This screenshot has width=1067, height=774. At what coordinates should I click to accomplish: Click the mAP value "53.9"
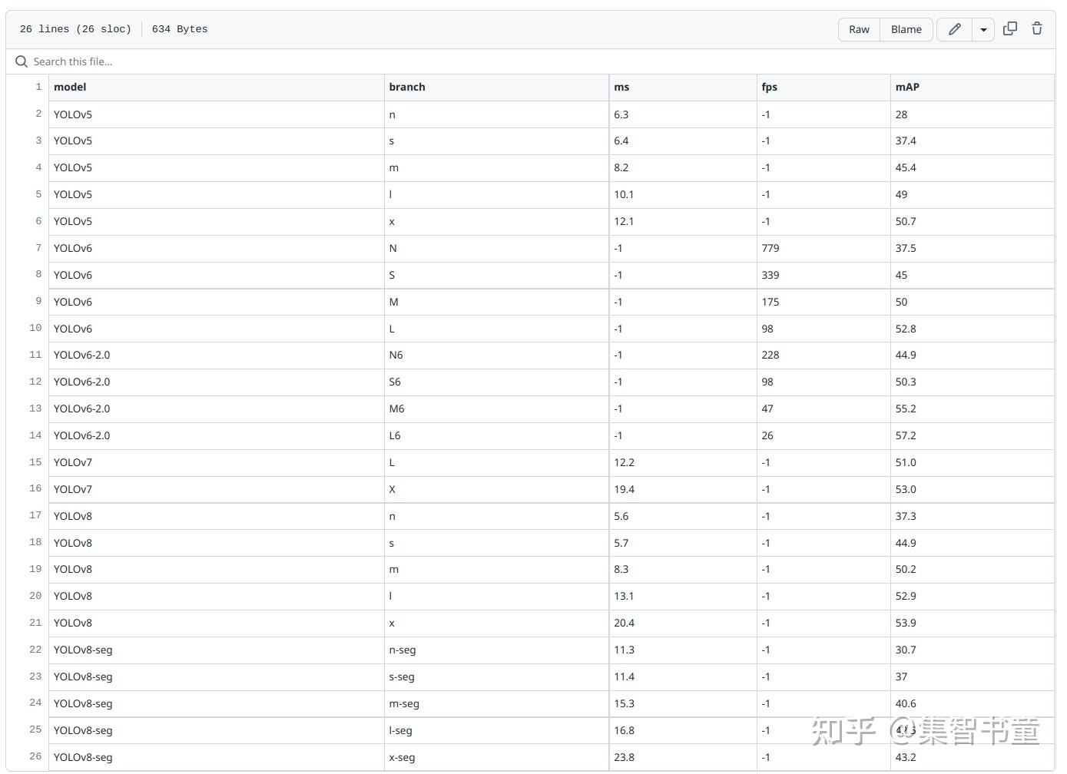(x=906, y=623)
